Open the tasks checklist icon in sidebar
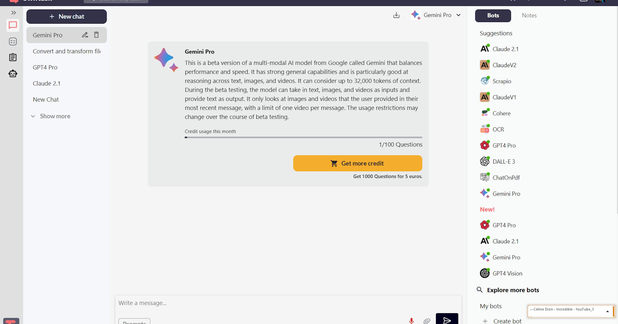Image resolution: width=618 pixels, height=324 pixels. click(13, 41)
